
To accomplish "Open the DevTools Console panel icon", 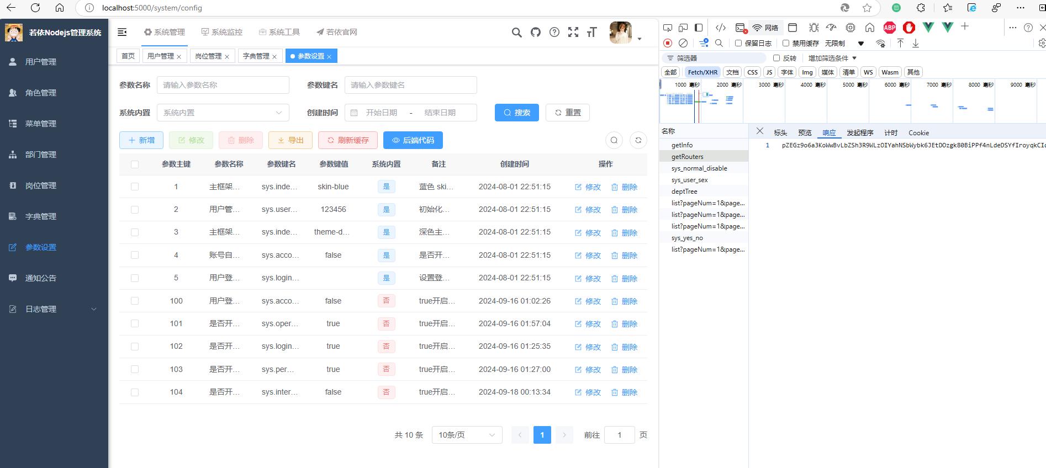I will point(741,28).
